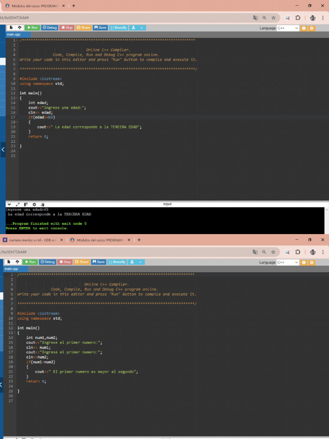Click orange info icon in the bottom editor
The image size is (329, 439).
click(x=304, y=262)
